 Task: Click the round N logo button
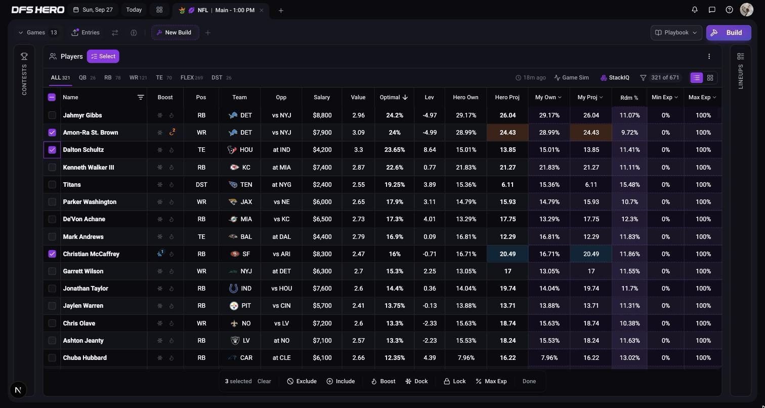(18, 390)
